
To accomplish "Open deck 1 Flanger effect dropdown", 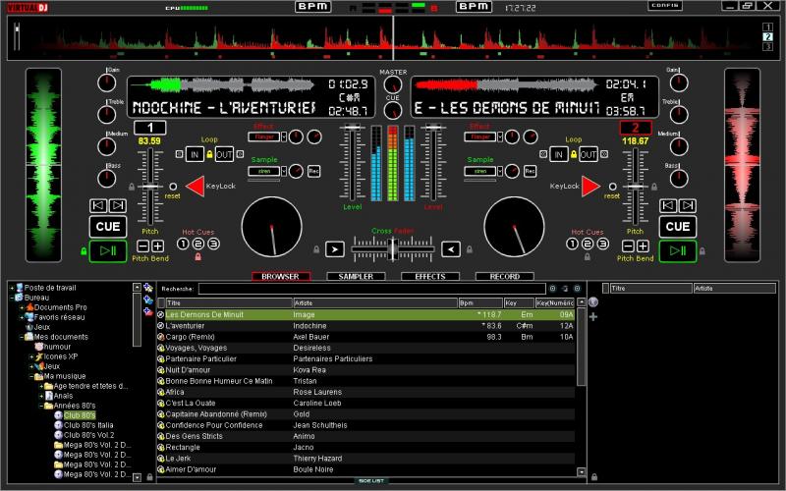I will coord(284,136).
